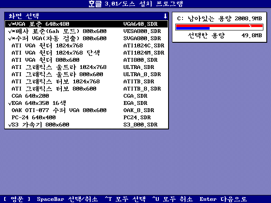Viewport: 271px width, 203px height.
Task: Click file name ATI800.SDR
Action: click(x=140, y=60)
